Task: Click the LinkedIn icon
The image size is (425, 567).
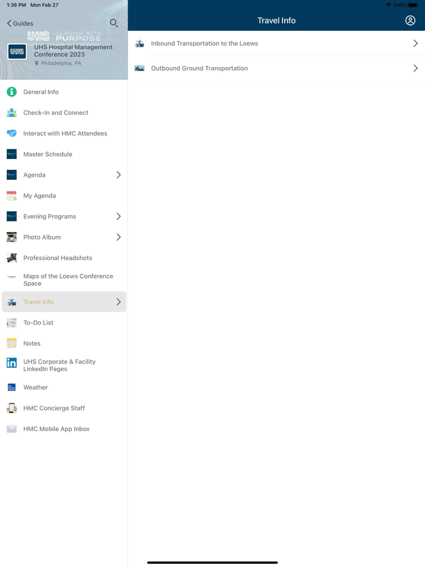Action: click(x=12, y=362)
